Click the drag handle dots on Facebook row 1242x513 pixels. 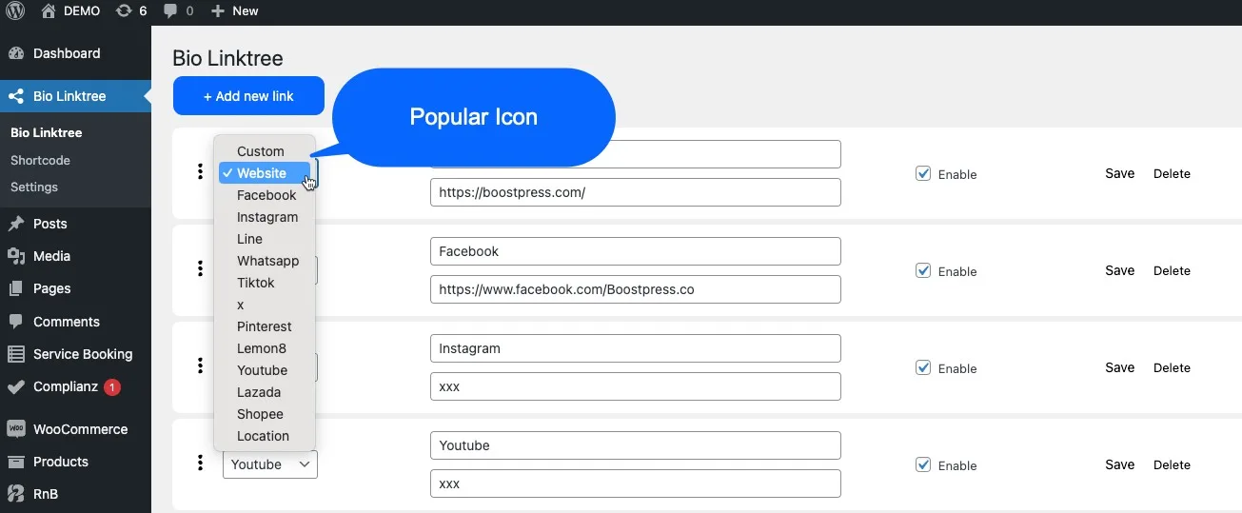(x=200, y=269)
